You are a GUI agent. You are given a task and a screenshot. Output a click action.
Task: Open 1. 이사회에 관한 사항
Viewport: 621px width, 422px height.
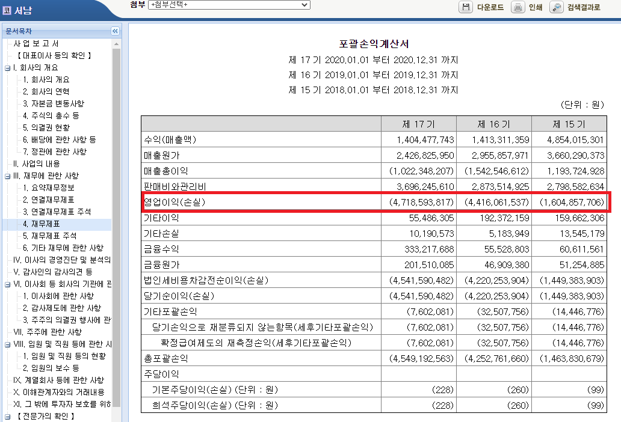(x=58, y=296)
